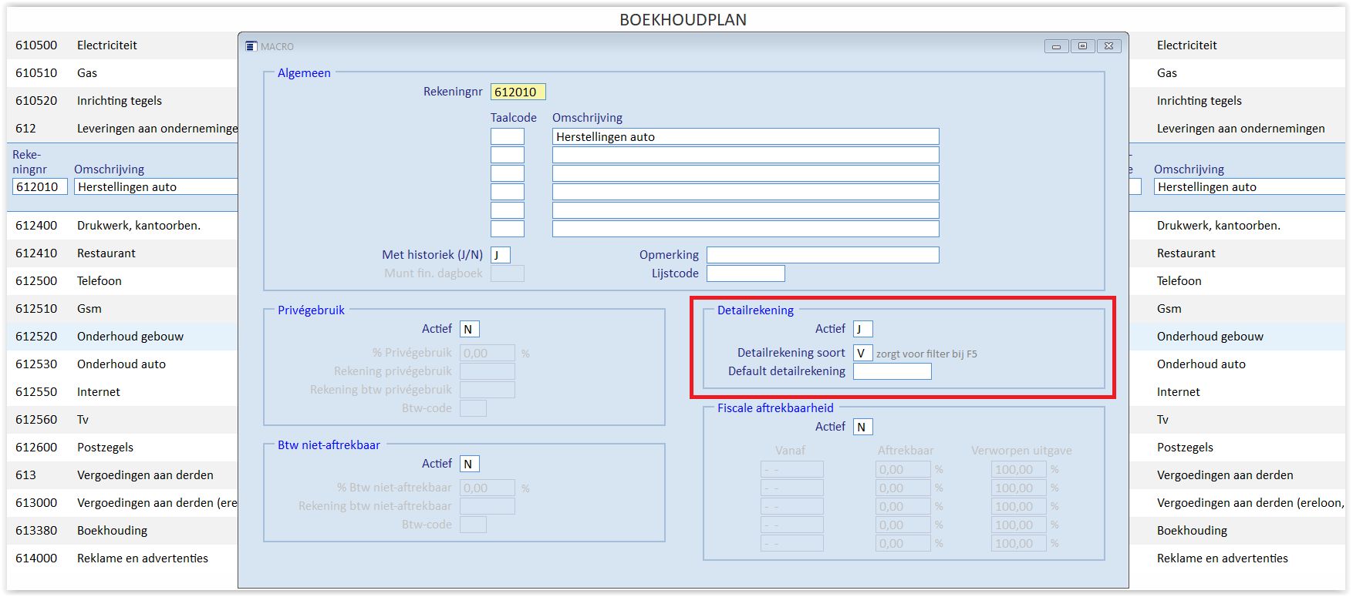Click 'Leveringen aan ondernemingen' in right column
This screenshot has height=597, width=1353.
1240,129
